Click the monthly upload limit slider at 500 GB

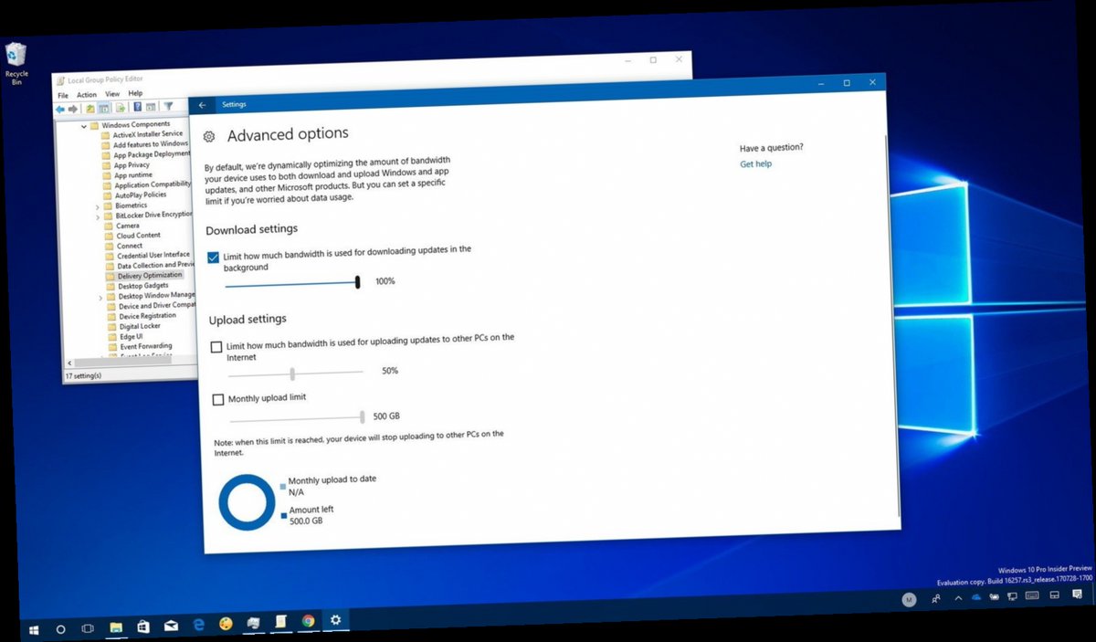(x=363, y=416)
